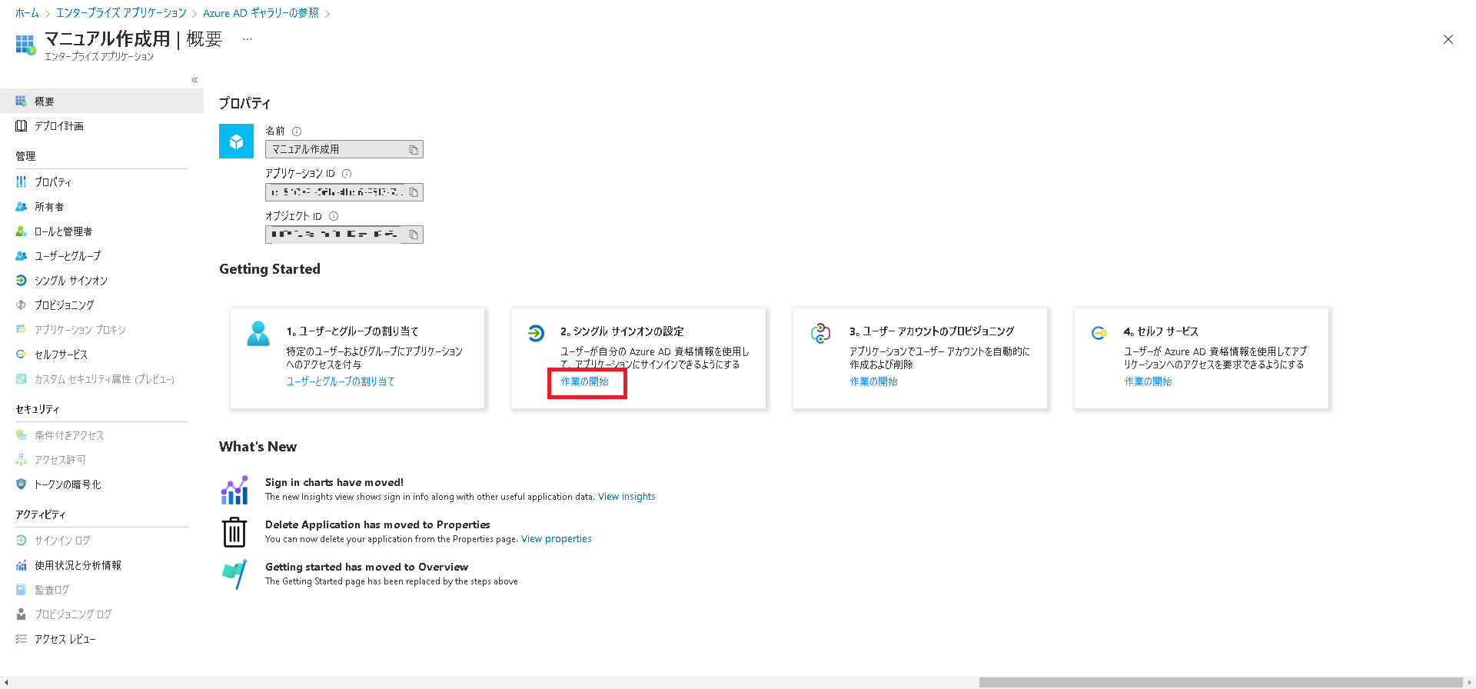
Task: Click the self-service icon on card 4
Action: click(x=1099, y=333)
